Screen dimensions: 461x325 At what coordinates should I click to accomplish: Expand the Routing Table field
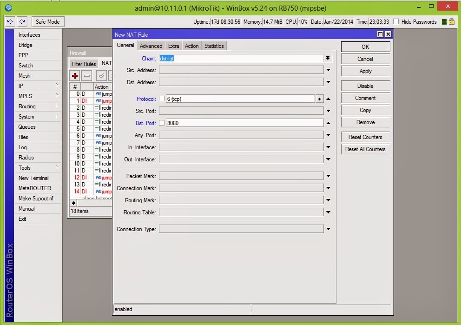point(329,212)
